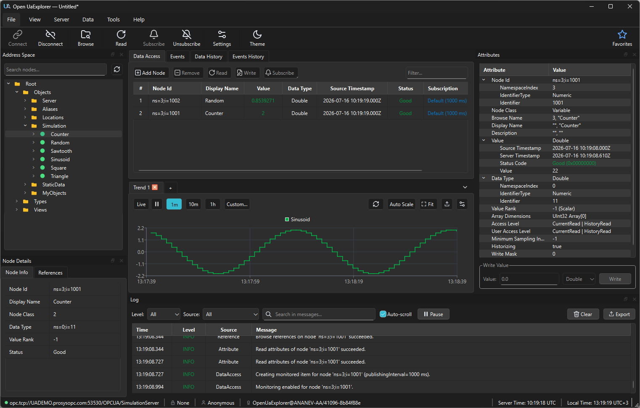Collapse the Simulation folder
Screen dimensions: 640x408
[x=25, y=126]
